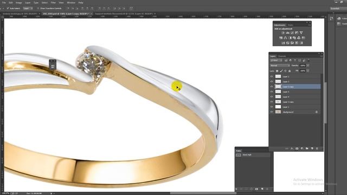Image resolution: width=347 pixels, height=195 pixels.
Task: Add a Levels adjustment
Action: click(x=288, y=32)
